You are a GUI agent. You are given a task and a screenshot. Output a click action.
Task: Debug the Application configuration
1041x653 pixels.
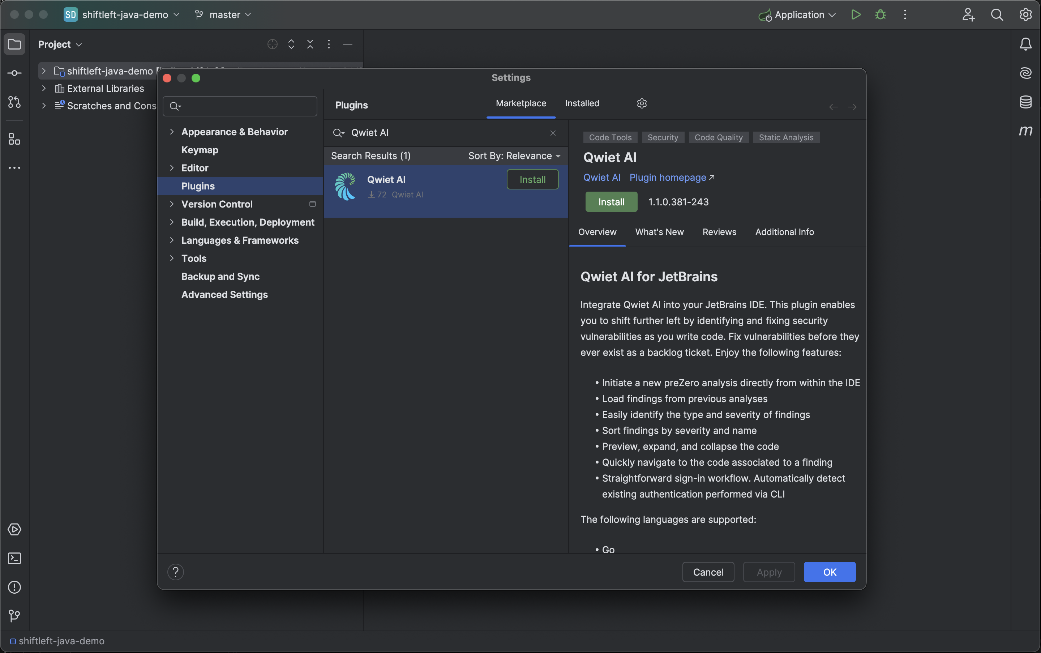coord(881,15)
